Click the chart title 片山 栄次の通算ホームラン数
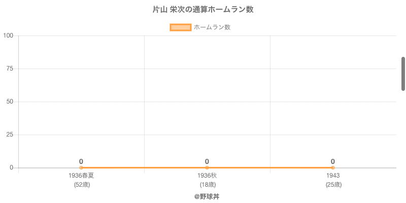The image size is (406, 203). [x=203, y=10]
